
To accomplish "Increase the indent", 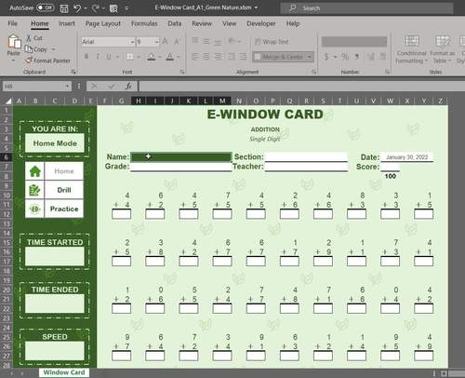I will [243, 57].
